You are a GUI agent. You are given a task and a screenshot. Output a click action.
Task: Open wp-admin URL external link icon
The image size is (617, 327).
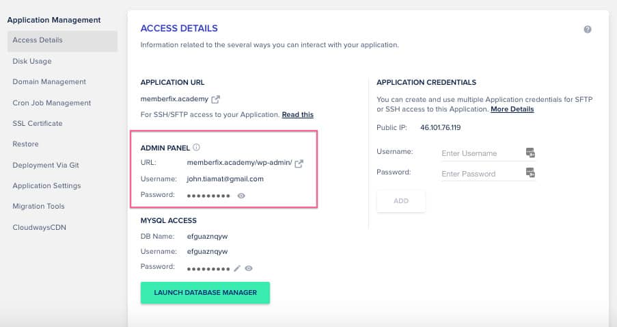(299, 163)
